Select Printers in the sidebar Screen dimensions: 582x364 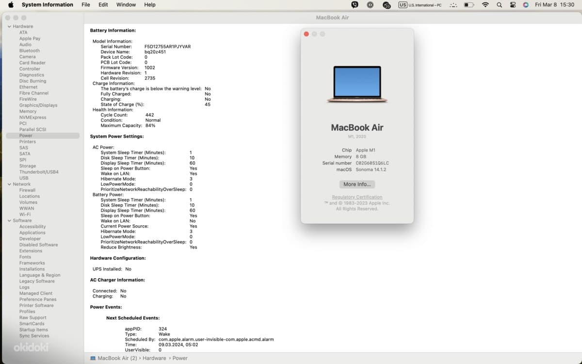coord(28,142)
